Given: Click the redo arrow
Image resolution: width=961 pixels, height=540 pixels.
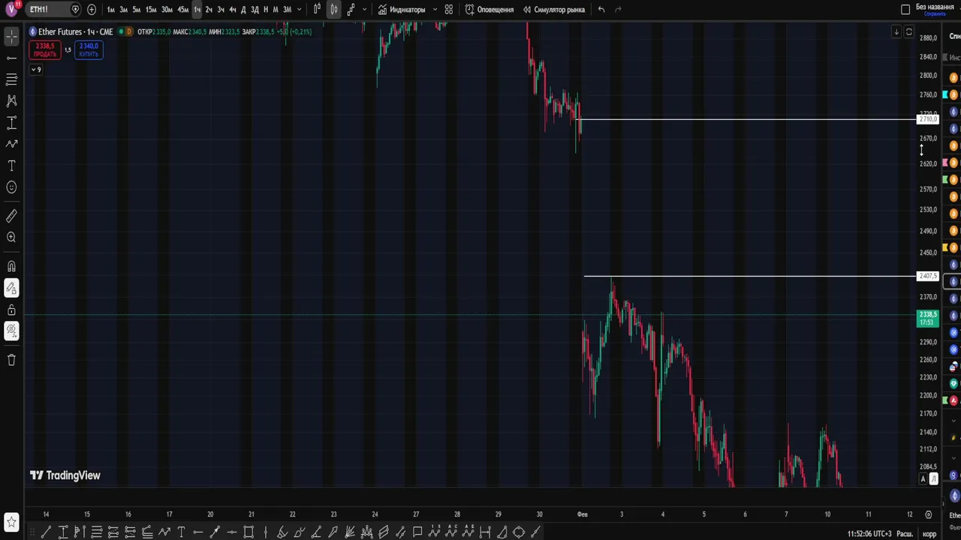Looking at the screenshot, I should pos(618,10).
